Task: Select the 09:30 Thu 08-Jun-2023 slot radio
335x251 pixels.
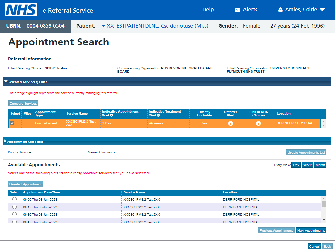Action: coord(14,214)
